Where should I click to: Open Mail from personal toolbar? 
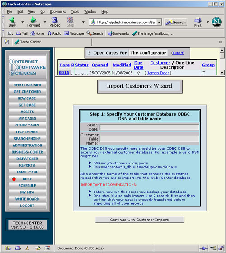22,33
